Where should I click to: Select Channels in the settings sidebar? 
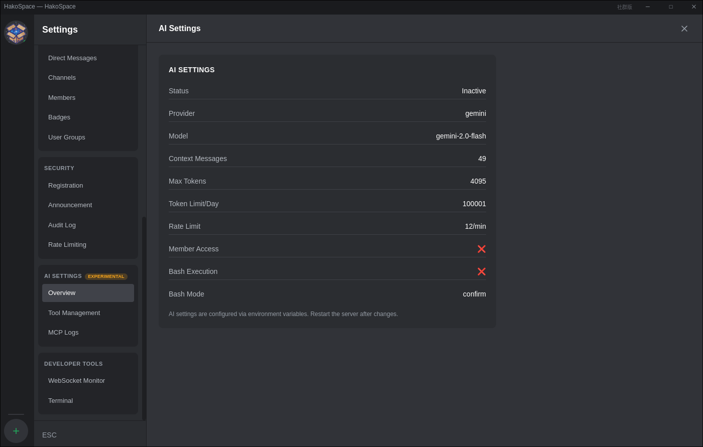tap(62, 77)
